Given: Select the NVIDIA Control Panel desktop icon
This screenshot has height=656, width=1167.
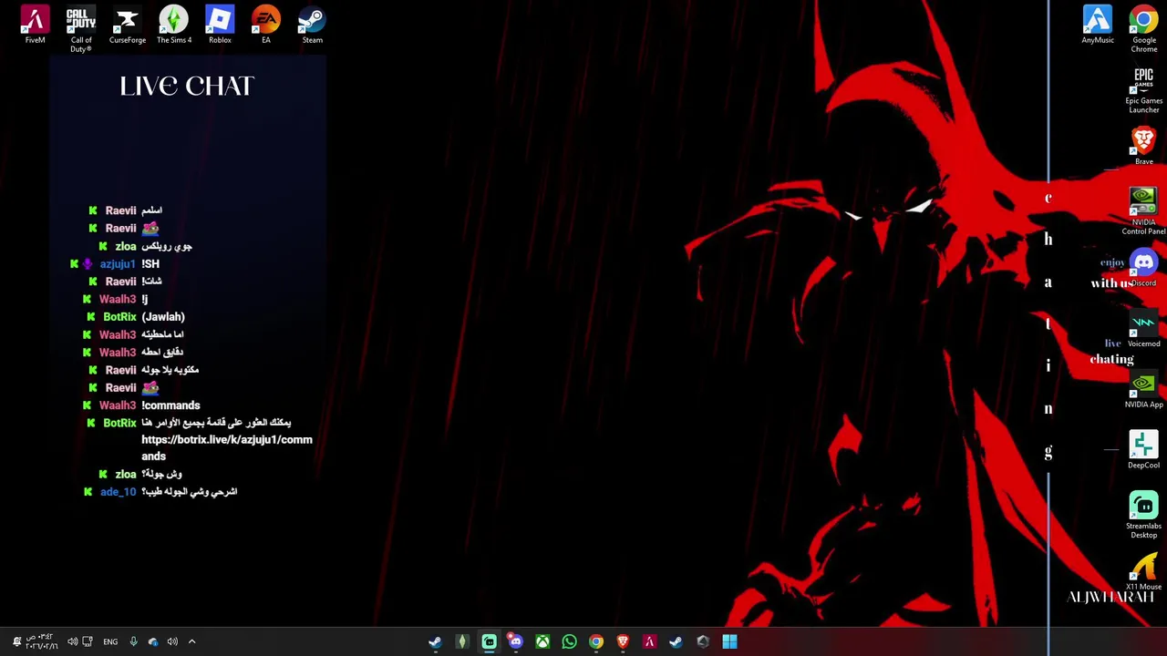Looking at the screenshot, I should (1143, 211).
